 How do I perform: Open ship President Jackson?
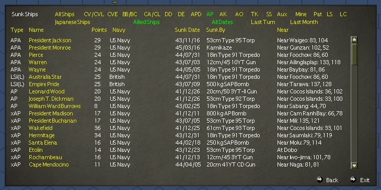point(50,40)
